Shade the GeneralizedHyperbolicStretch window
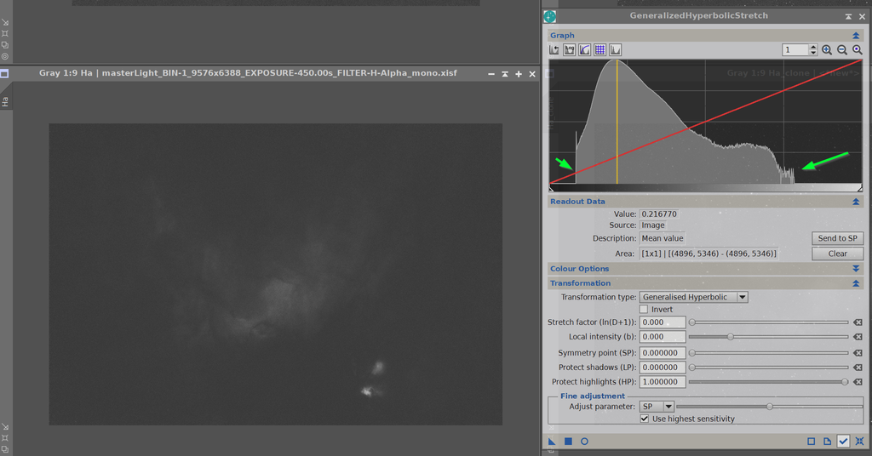The width and height of the screenshot is (872, 456). click(848, 16)
